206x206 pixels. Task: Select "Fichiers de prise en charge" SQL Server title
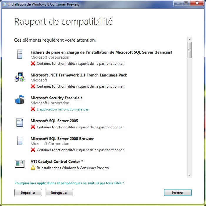101,52
